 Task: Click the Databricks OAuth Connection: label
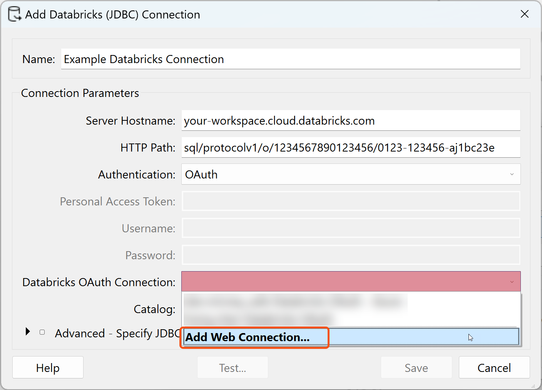[x=99, y=282]
